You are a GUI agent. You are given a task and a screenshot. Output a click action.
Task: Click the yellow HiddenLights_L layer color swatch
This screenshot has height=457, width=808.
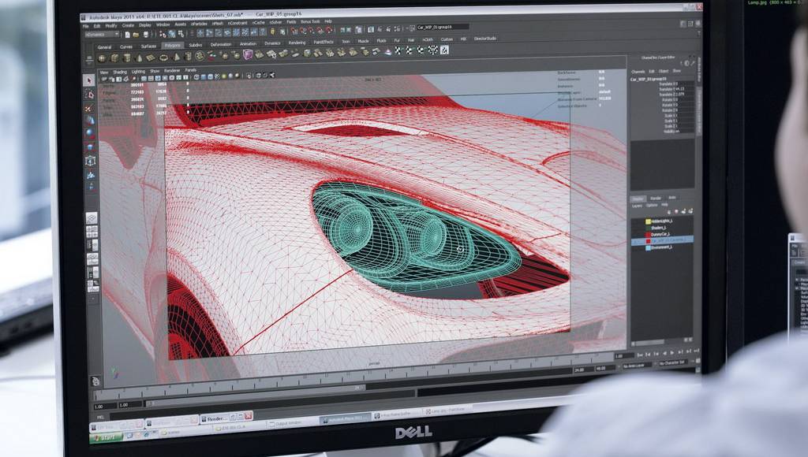[648, 222]
